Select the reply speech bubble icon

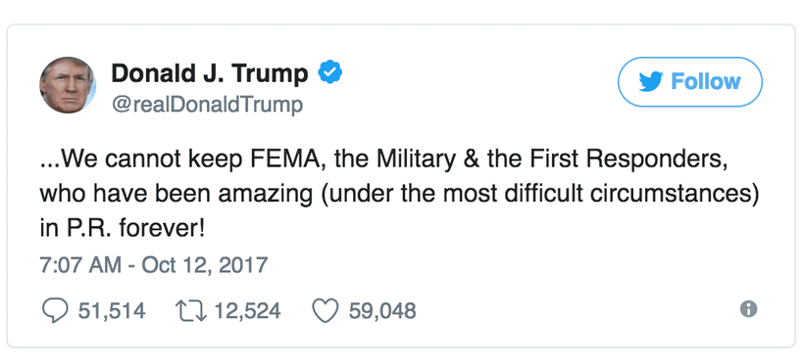(x=54, y=311)
